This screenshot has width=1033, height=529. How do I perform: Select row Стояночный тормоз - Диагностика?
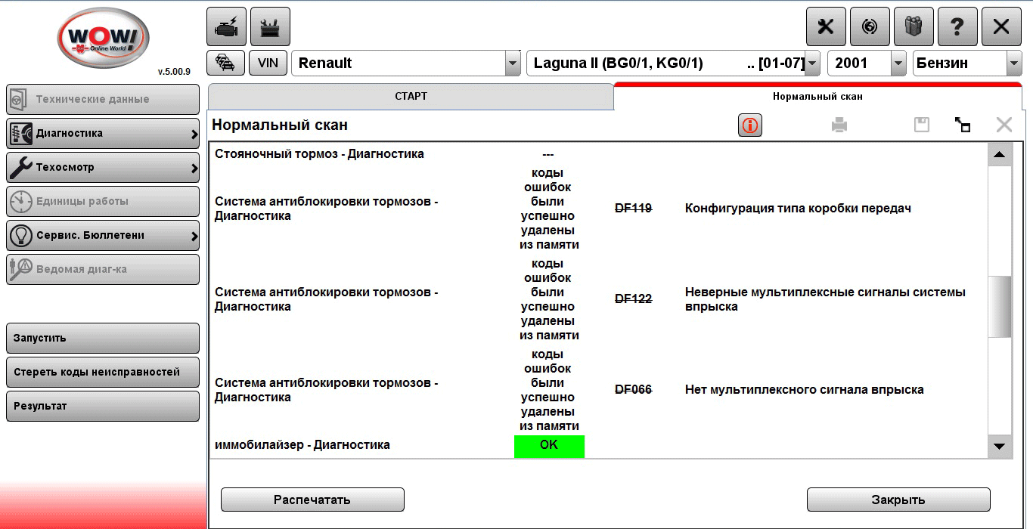(319, 154)
